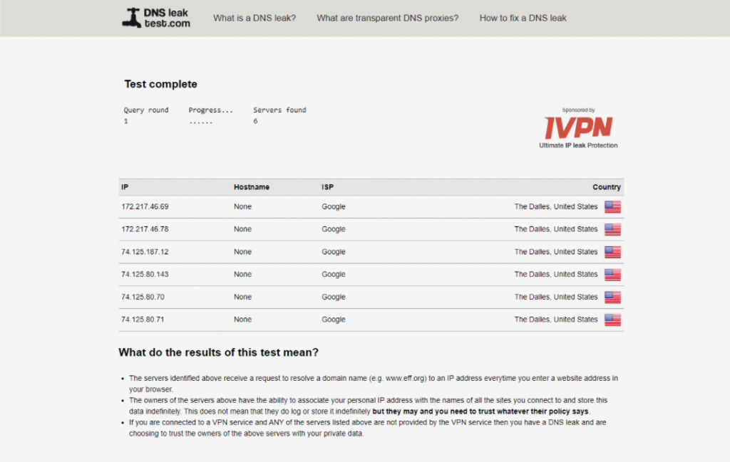The image size is (730, 462).
Task: Click the 'Progress...' label
Action: click(x=210, y=110)
